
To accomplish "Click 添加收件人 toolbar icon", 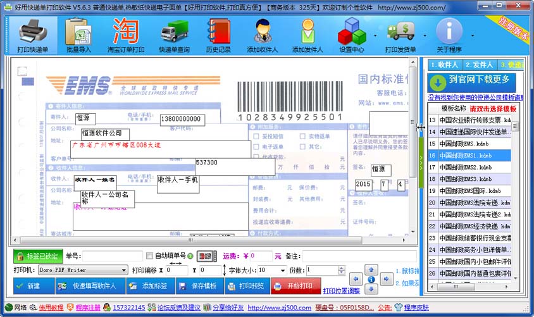I will coord(262,36).
